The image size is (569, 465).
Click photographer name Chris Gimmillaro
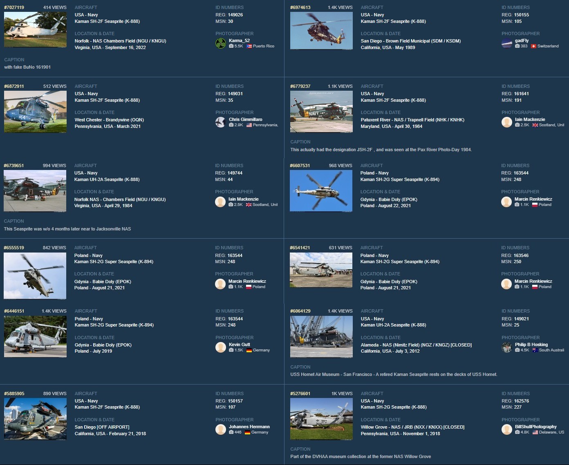click(246, 120)
